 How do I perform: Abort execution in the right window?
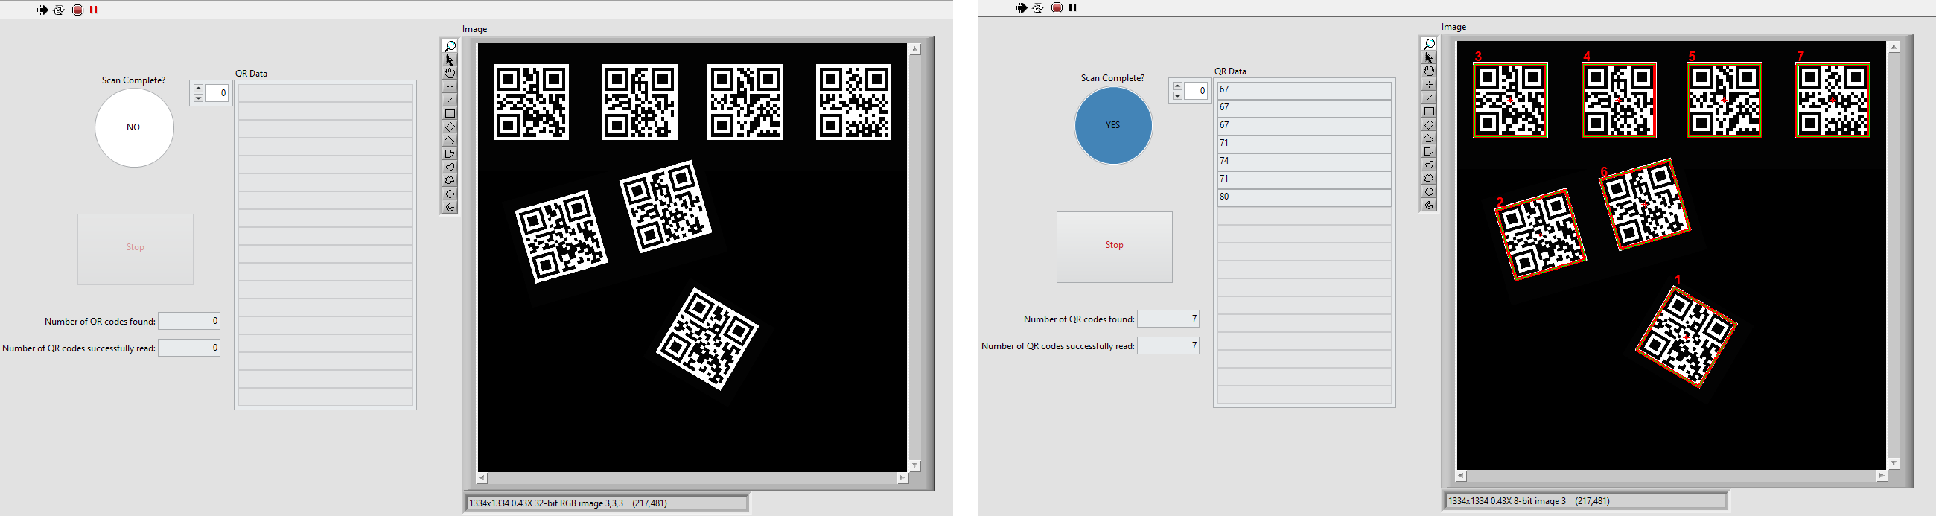[1057, 7]
